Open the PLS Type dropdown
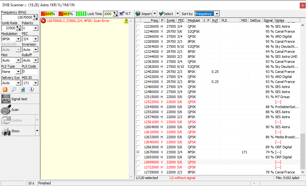306x186 pixels. (x=18, y=72)
